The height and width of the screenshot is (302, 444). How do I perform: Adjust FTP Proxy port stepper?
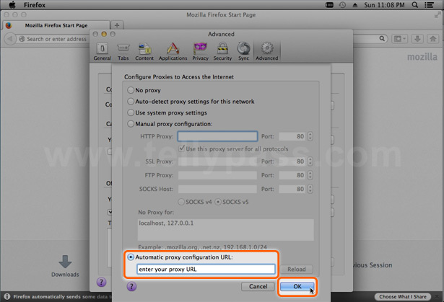(x=310, y=175)
